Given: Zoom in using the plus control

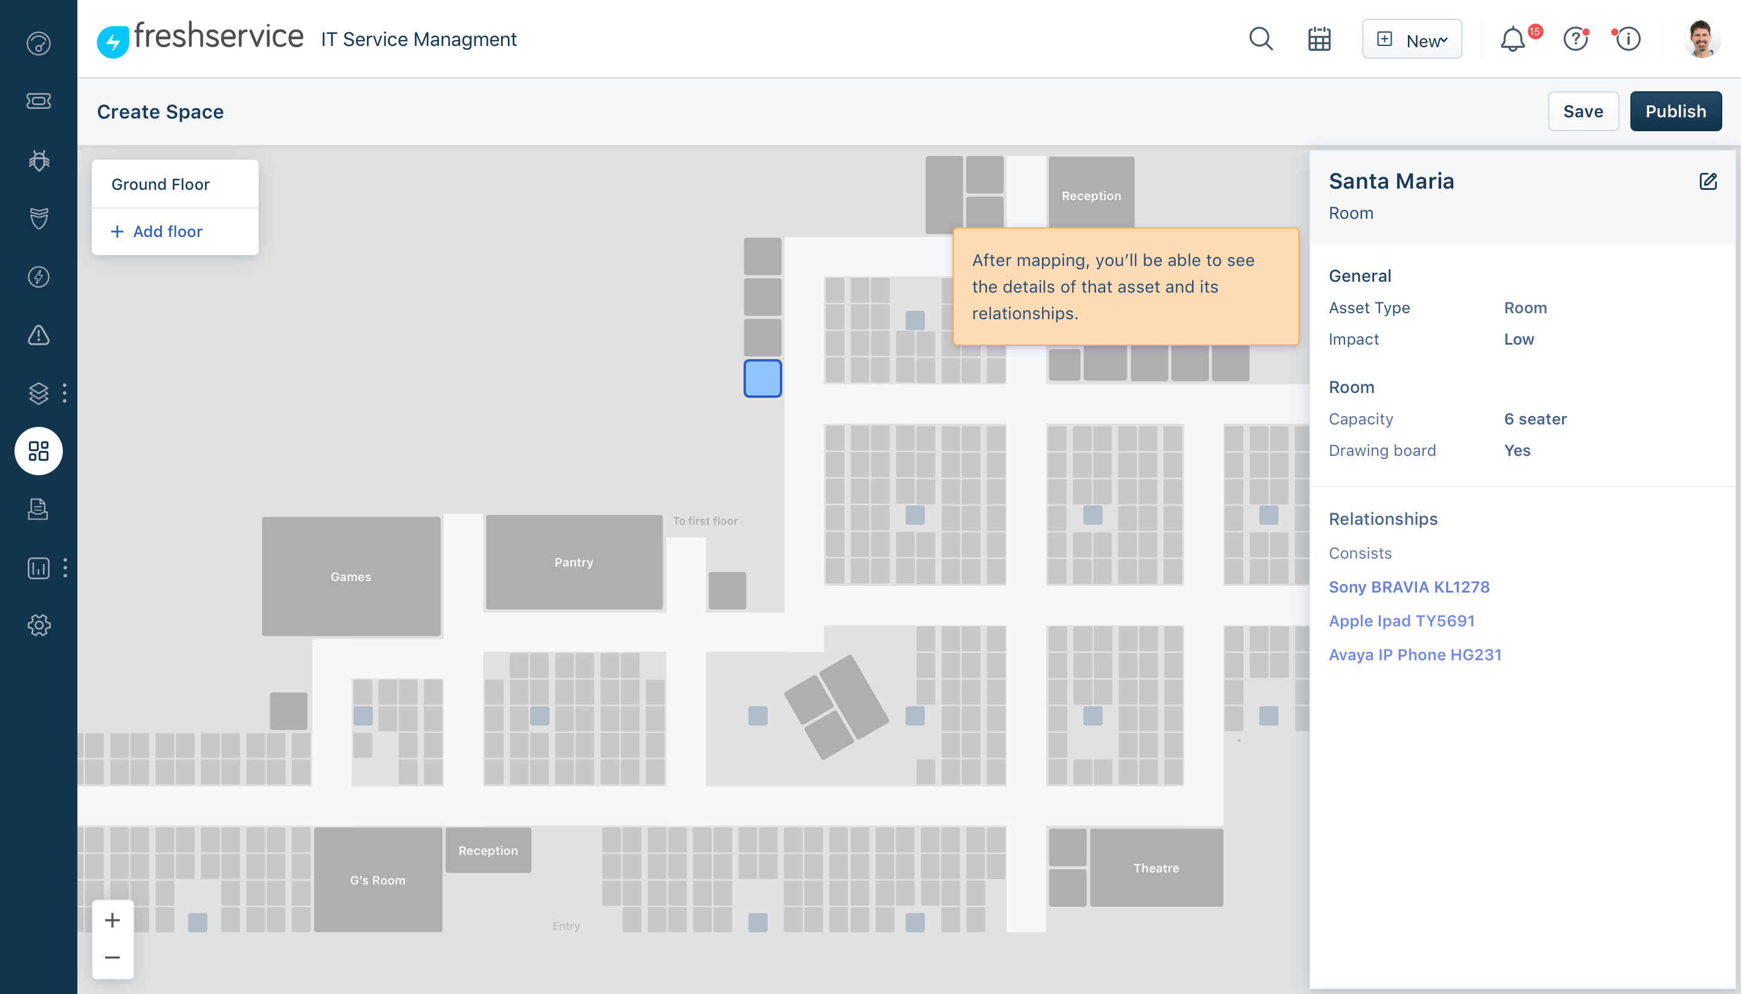Looking at the screenshot, I should tap(112, 920).
